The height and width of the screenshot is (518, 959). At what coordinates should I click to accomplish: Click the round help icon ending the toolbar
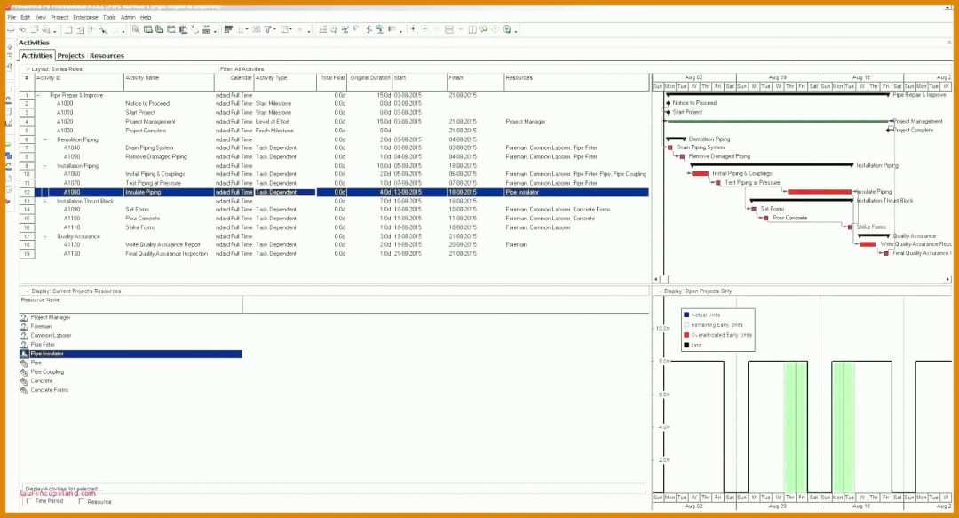[x=507, y=29]
